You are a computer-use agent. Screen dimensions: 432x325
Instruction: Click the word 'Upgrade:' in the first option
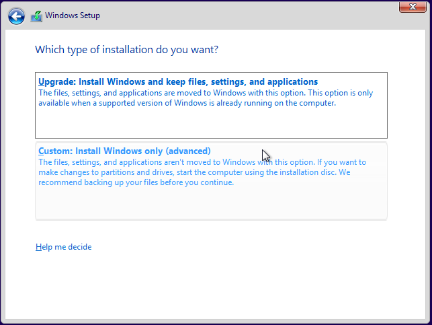click(57, 82)
